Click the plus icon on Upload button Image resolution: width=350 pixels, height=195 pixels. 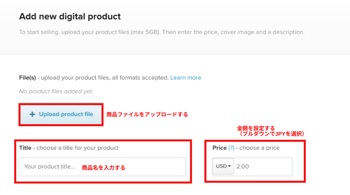coord(32,114)
